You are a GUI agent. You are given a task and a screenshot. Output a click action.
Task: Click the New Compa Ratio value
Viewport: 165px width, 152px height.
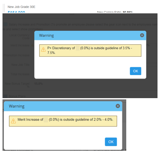(x=127, y=12)
